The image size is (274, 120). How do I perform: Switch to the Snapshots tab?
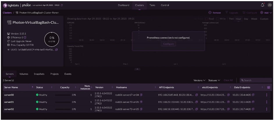(39, 74)
